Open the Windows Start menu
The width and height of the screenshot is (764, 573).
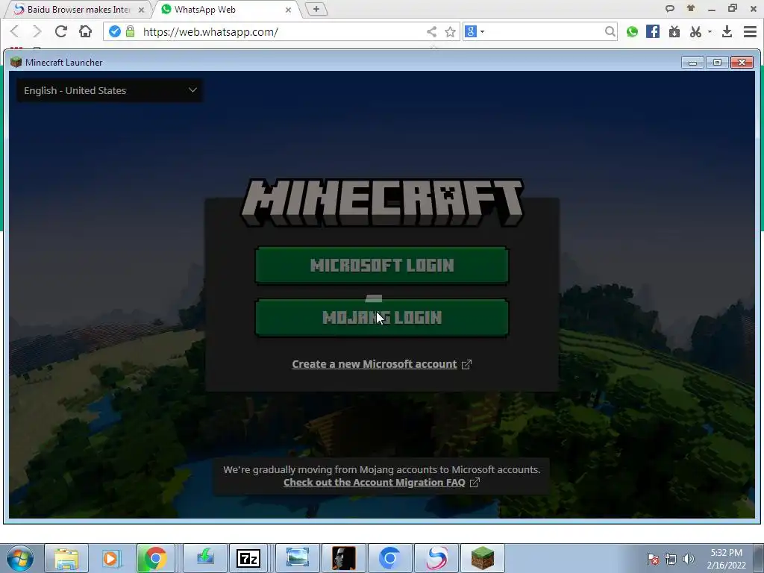click(x=20, y=558)
